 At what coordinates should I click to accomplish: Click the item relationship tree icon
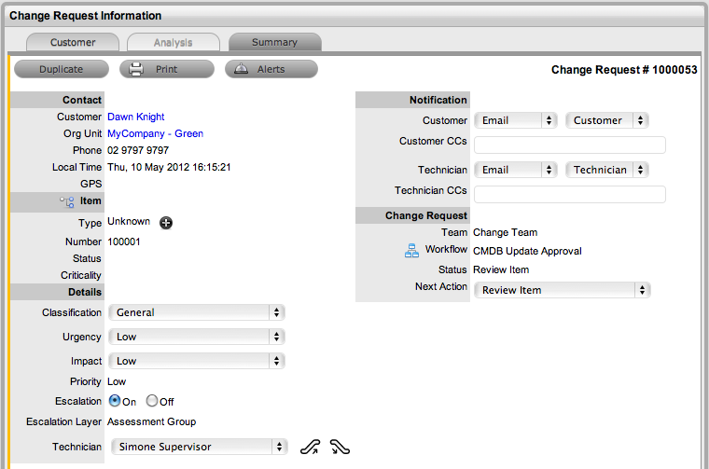tap(67, 201)
